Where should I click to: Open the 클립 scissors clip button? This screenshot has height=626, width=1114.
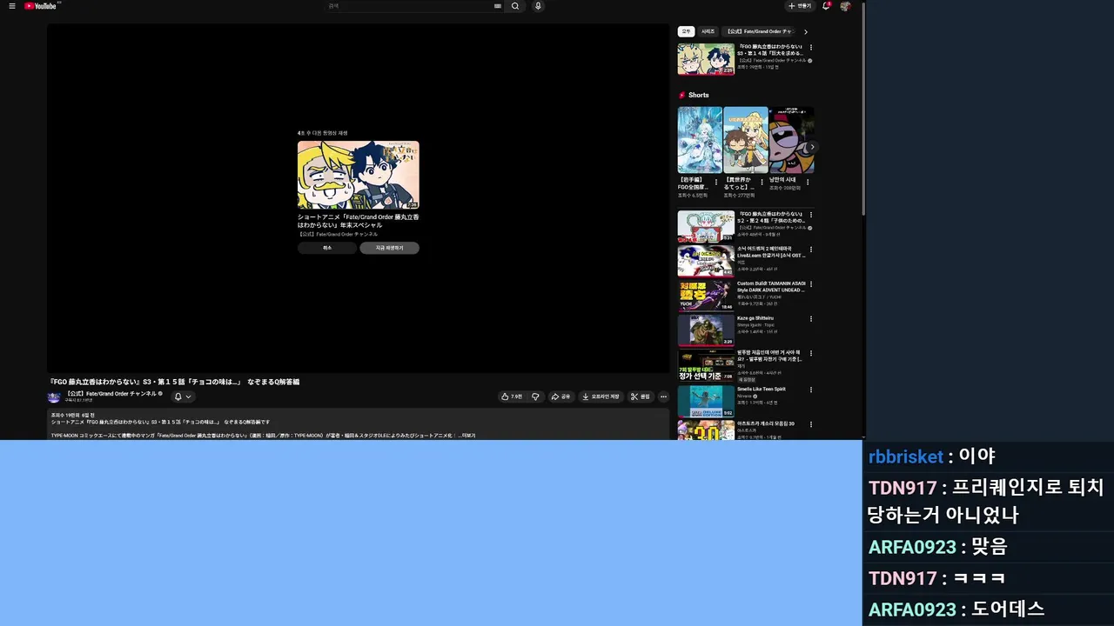click(641, 396)
